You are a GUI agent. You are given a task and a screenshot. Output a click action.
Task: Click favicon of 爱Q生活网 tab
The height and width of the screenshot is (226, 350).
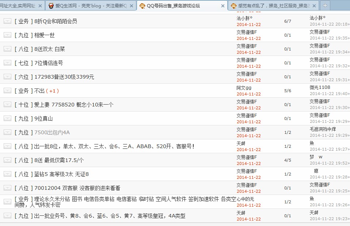pyautogui.click(x=51, y=6)
